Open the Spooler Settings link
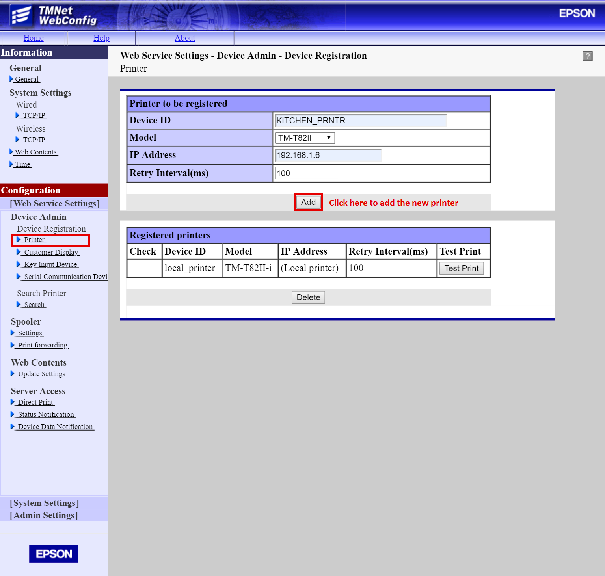 [x=30, y=333]
